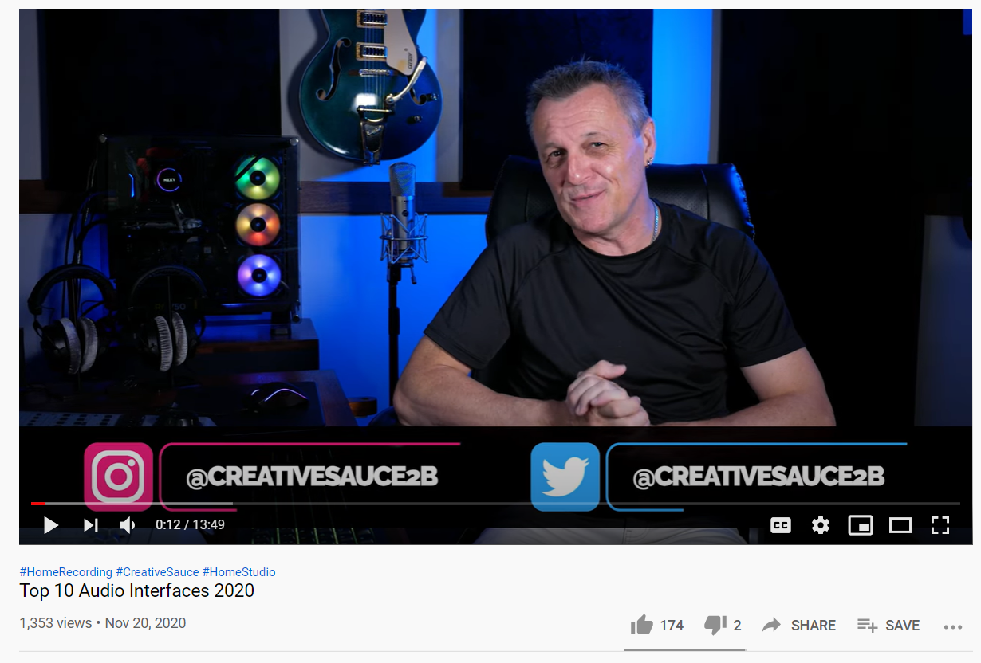Click the 0:12 / 13:49 time display

(190, 525)
